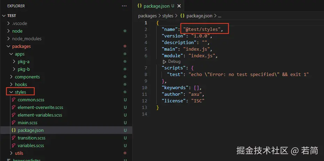Click the breadcrumb trailing ellipsis

[x=220, y=16]
